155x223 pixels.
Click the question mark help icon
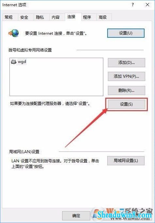133,5
